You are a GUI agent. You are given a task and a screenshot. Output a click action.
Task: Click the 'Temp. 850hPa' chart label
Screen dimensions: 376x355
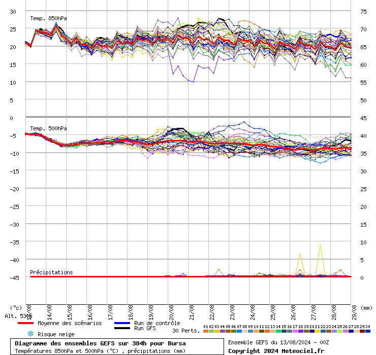[x=48, y=18]
